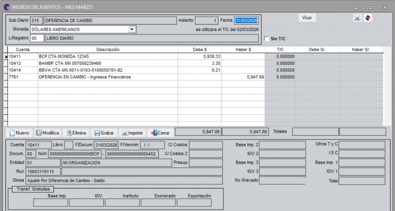Click the Debe $ value 6.21

[x=216, y=70]
